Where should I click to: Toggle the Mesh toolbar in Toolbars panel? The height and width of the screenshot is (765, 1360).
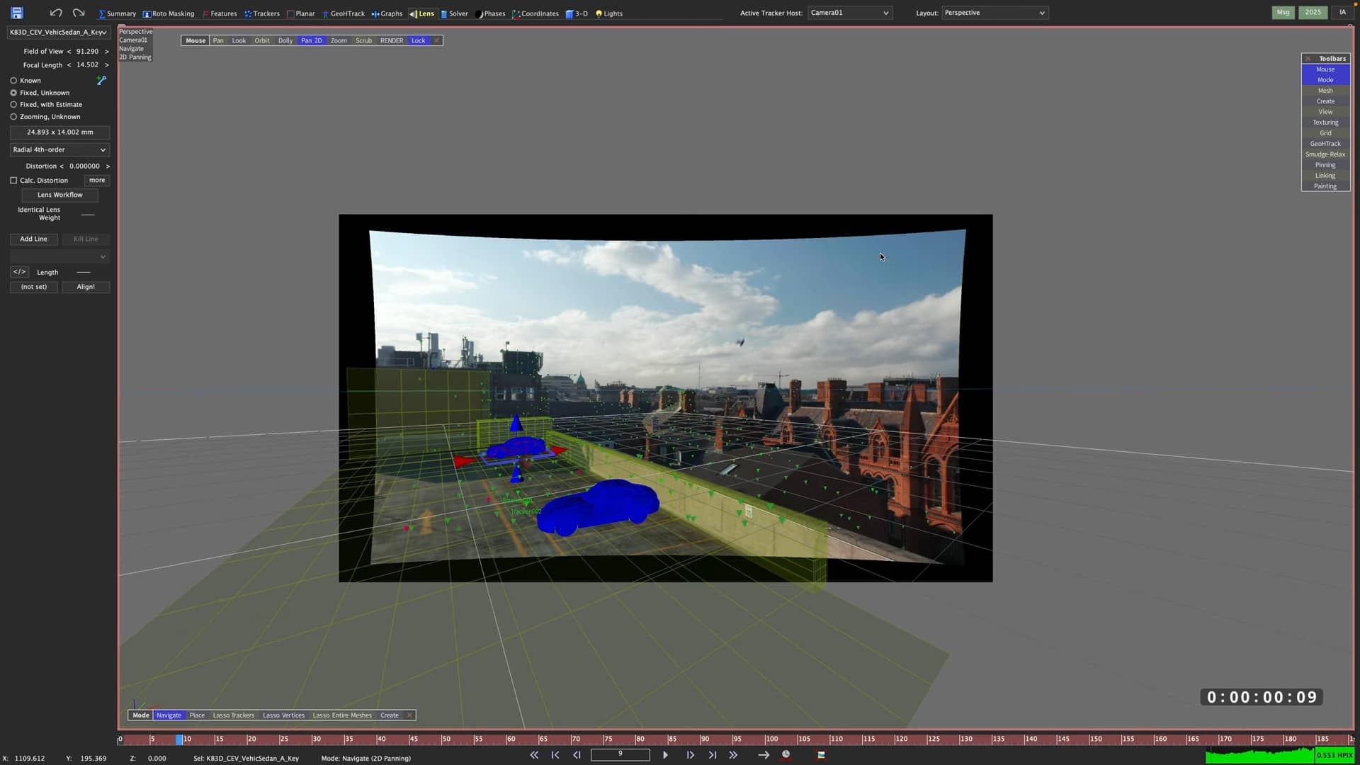tap(1325, 91)
